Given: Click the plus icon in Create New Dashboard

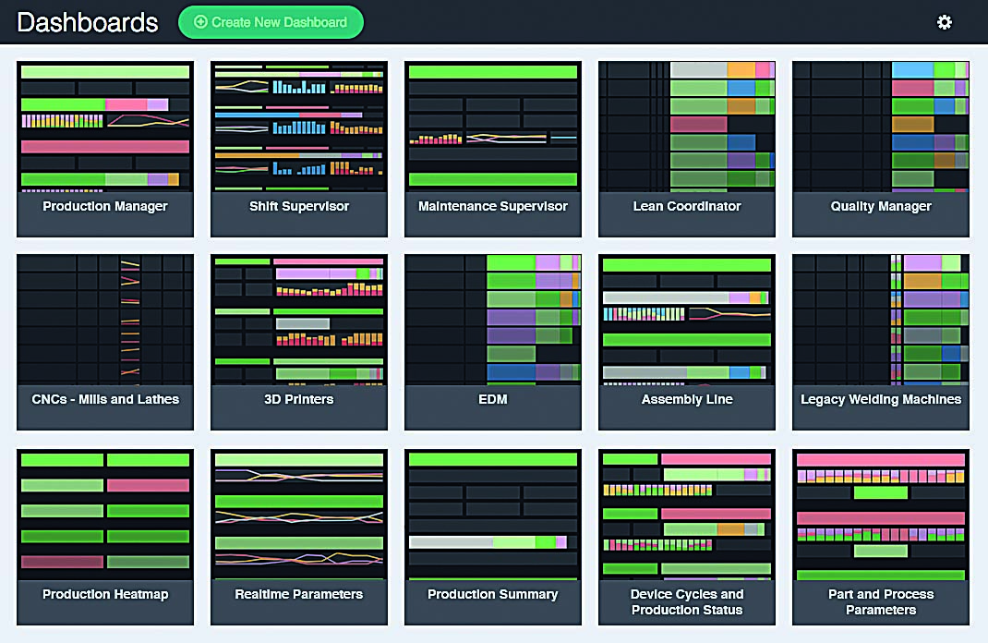Looking at the screenshot, I should pyautogui.click(x=200, y=22).
